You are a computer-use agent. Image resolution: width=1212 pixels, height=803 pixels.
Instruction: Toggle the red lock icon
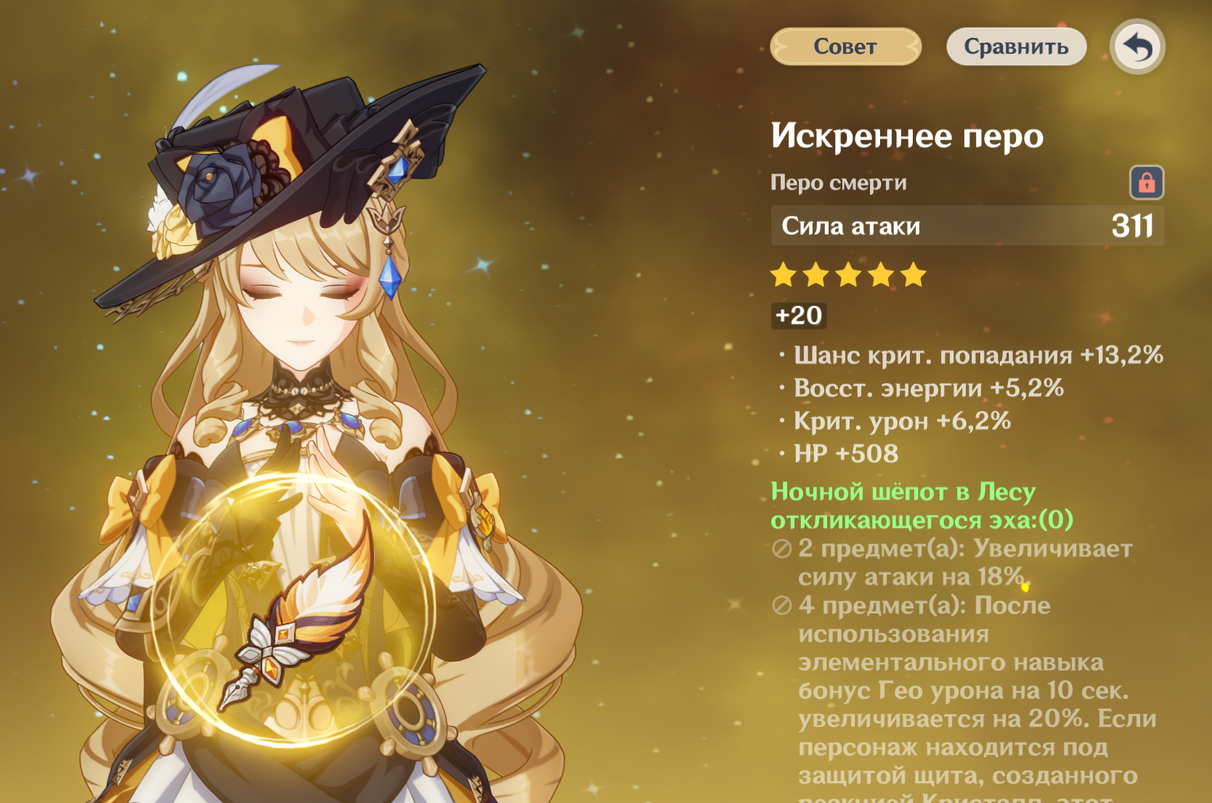click(x=1147, y=182)
